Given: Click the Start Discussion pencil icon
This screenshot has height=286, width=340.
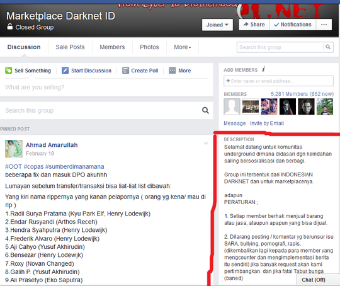Looking at the screenshot, I should click(65, 71).
